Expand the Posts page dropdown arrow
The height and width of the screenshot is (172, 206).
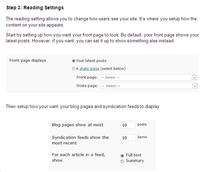195,86
